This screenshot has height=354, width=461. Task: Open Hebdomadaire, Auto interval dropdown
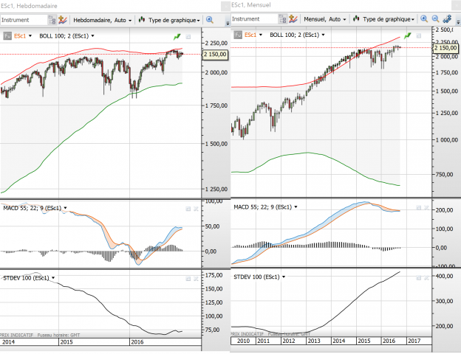pos(102,20)
